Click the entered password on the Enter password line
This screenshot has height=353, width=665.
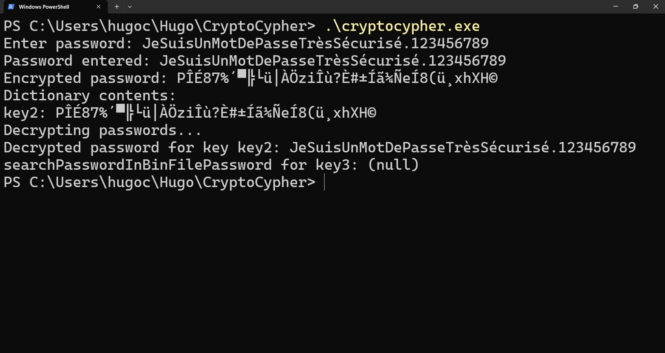pyautogui.click(x=315, y=43)
